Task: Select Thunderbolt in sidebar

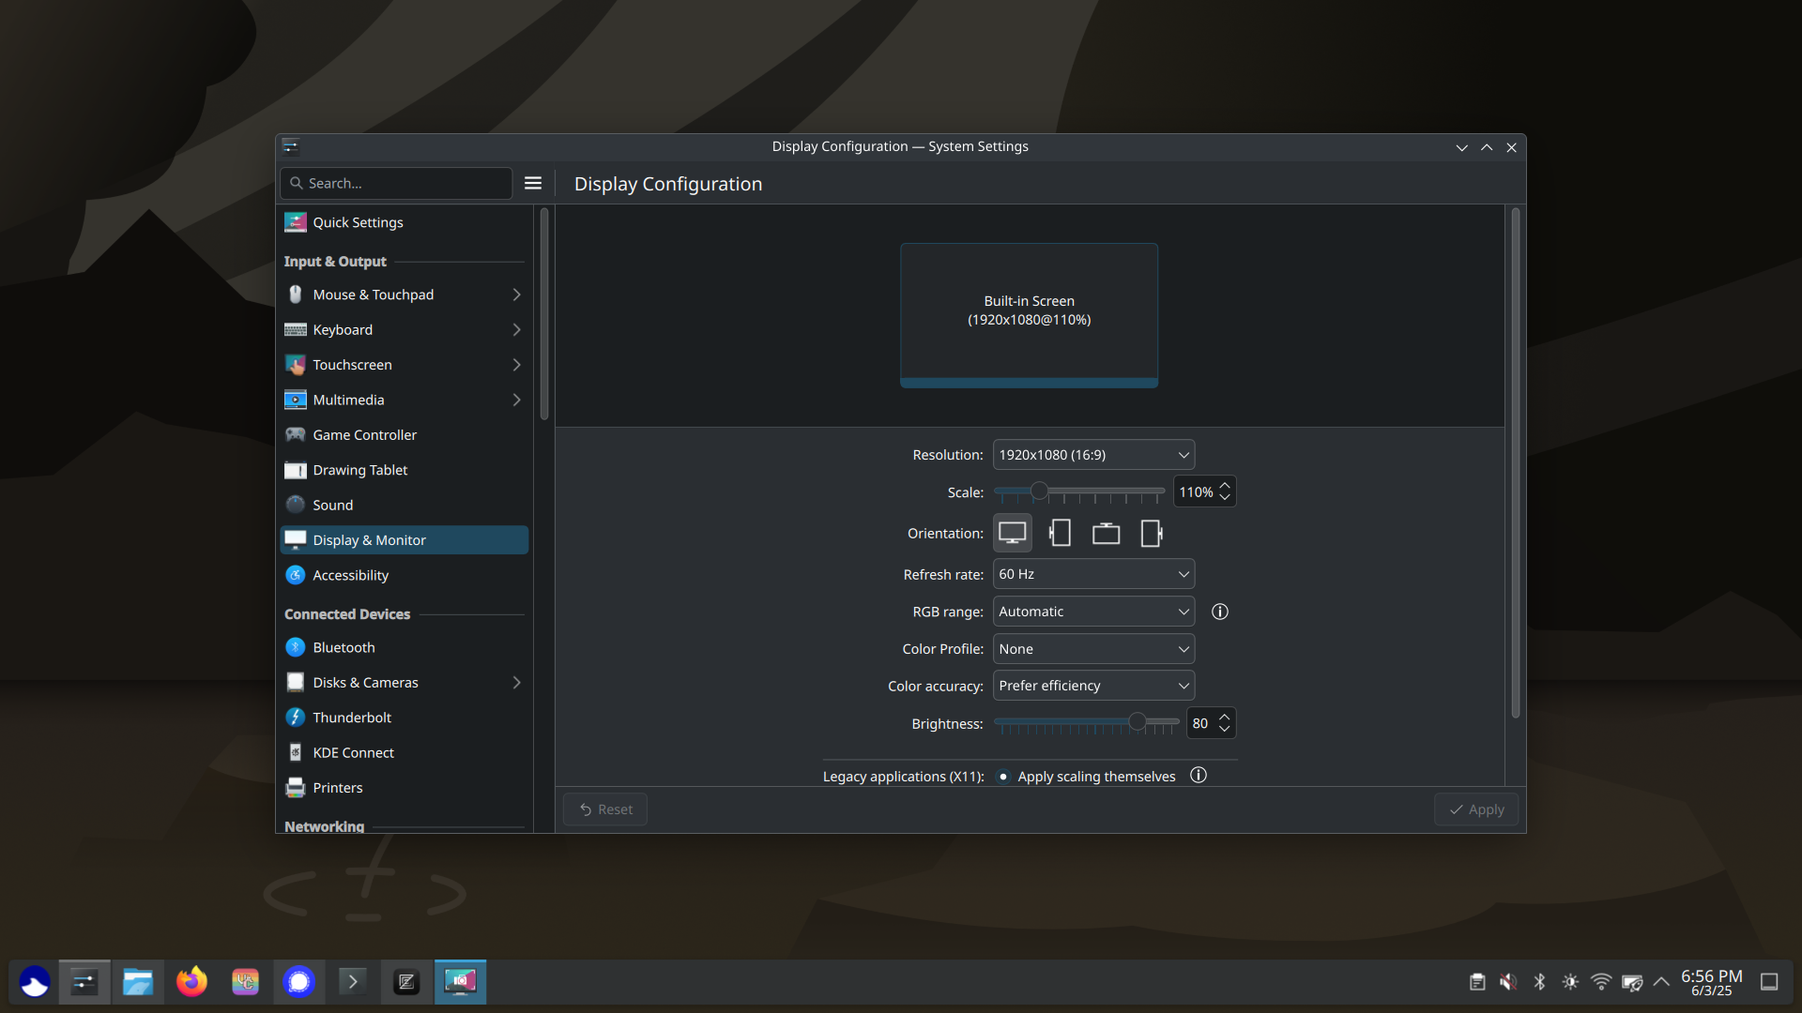Action: (x=404, y=718)
